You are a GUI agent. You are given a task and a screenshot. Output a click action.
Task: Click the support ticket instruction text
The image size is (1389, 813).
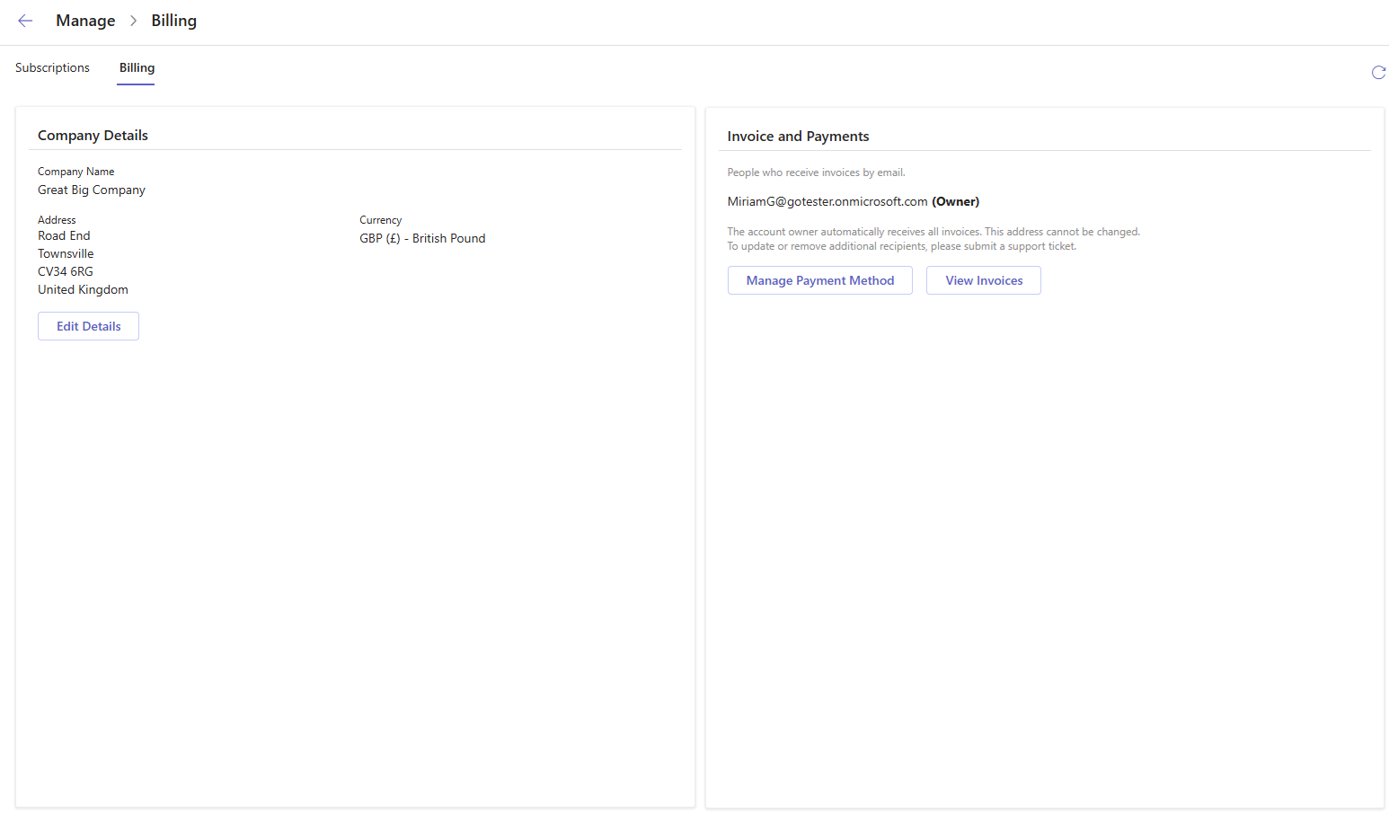901,246
